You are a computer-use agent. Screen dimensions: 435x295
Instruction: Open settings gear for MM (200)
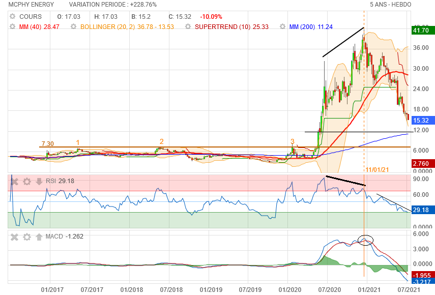282,26
